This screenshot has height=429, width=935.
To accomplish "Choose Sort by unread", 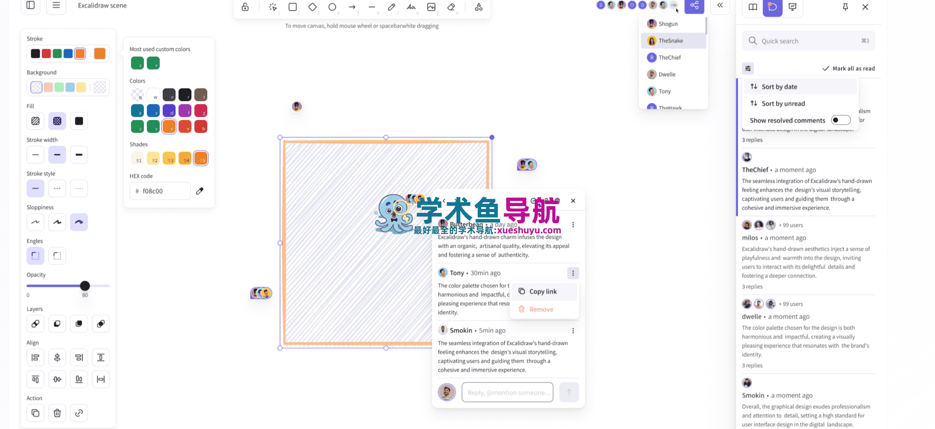I will coord(800,103).
